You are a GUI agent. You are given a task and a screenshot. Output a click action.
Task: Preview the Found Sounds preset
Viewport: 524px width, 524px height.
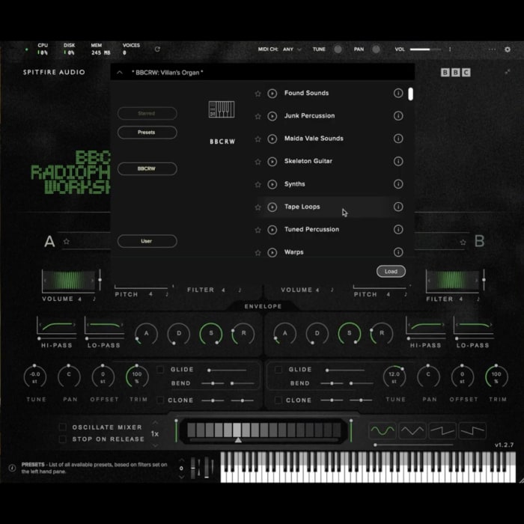pos(272,94)
